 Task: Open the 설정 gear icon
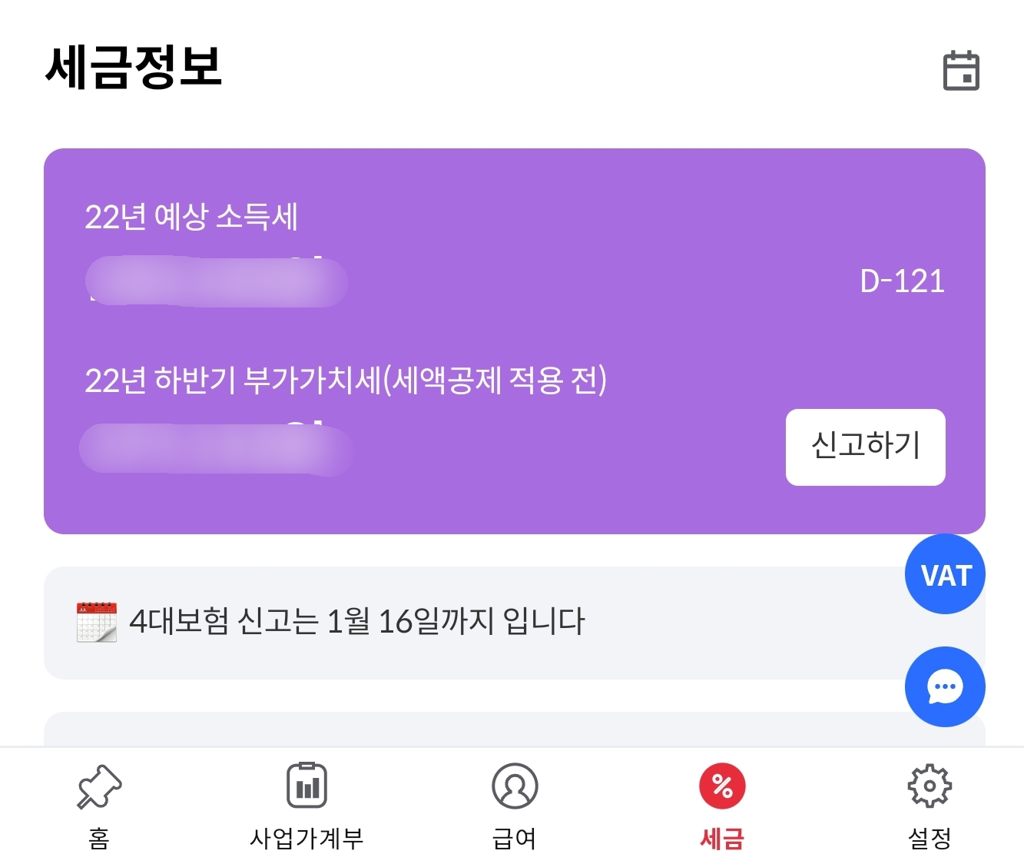[x=930, y=786]
